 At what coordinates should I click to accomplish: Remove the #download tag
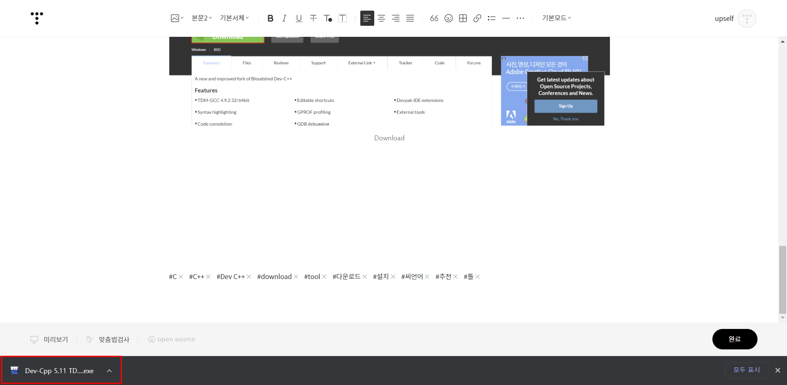pyautogui.click(x=296, y=277)
